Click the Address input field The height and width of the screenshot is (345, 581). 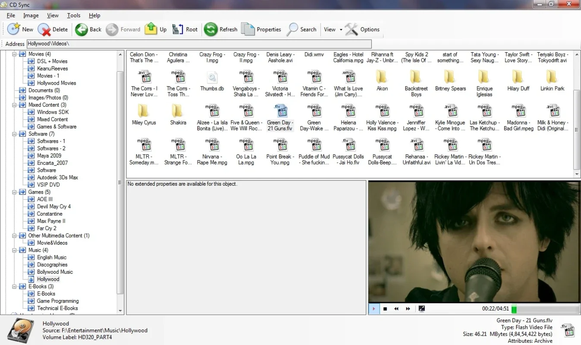tap(199, 44)
